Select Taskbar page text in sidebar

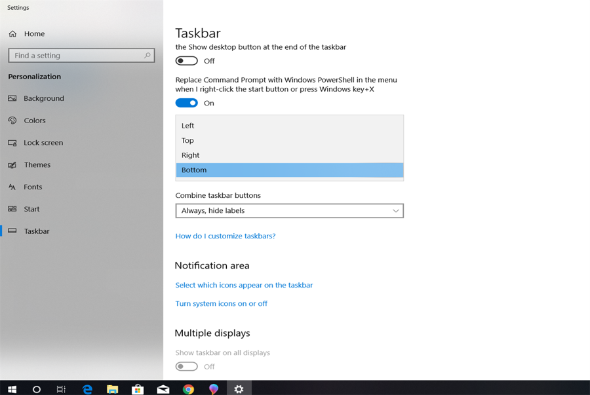(37, 231)
